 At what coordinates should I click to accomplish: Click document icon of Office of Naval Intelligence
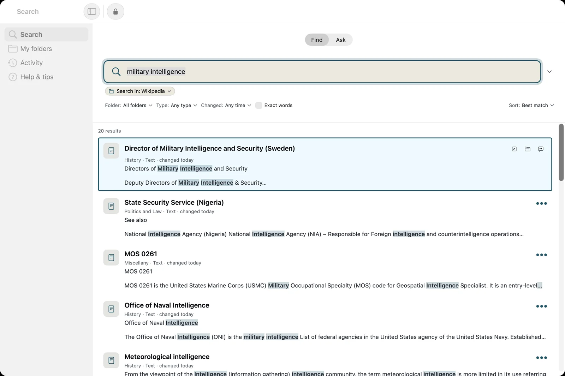click(x=111, y=309)
